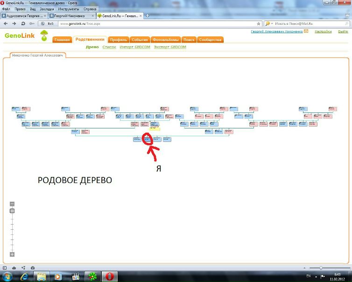
Task: Show hidden system tray icons
Action: pyautogui.click(x=316, y=276)
